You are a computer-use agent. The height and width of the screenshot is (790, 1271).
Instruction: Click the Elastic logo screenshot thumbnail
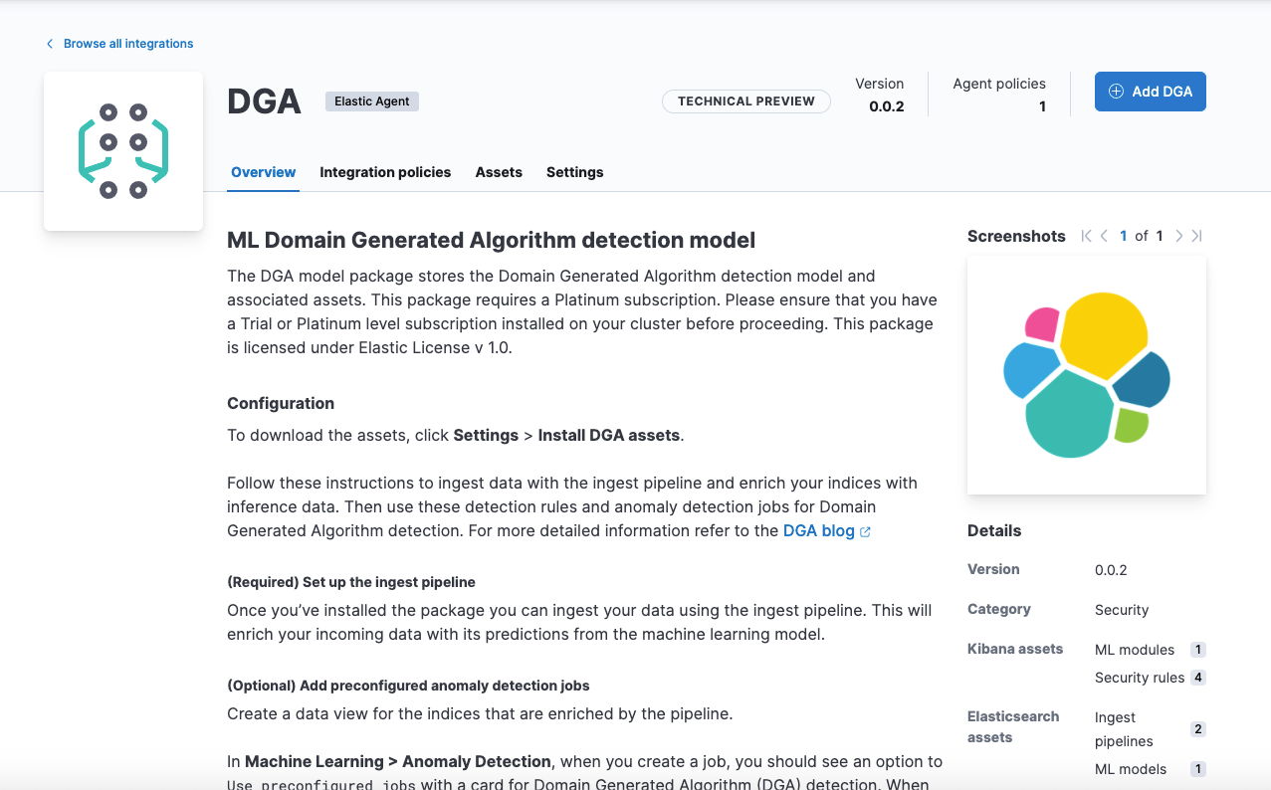point(1086,375)
